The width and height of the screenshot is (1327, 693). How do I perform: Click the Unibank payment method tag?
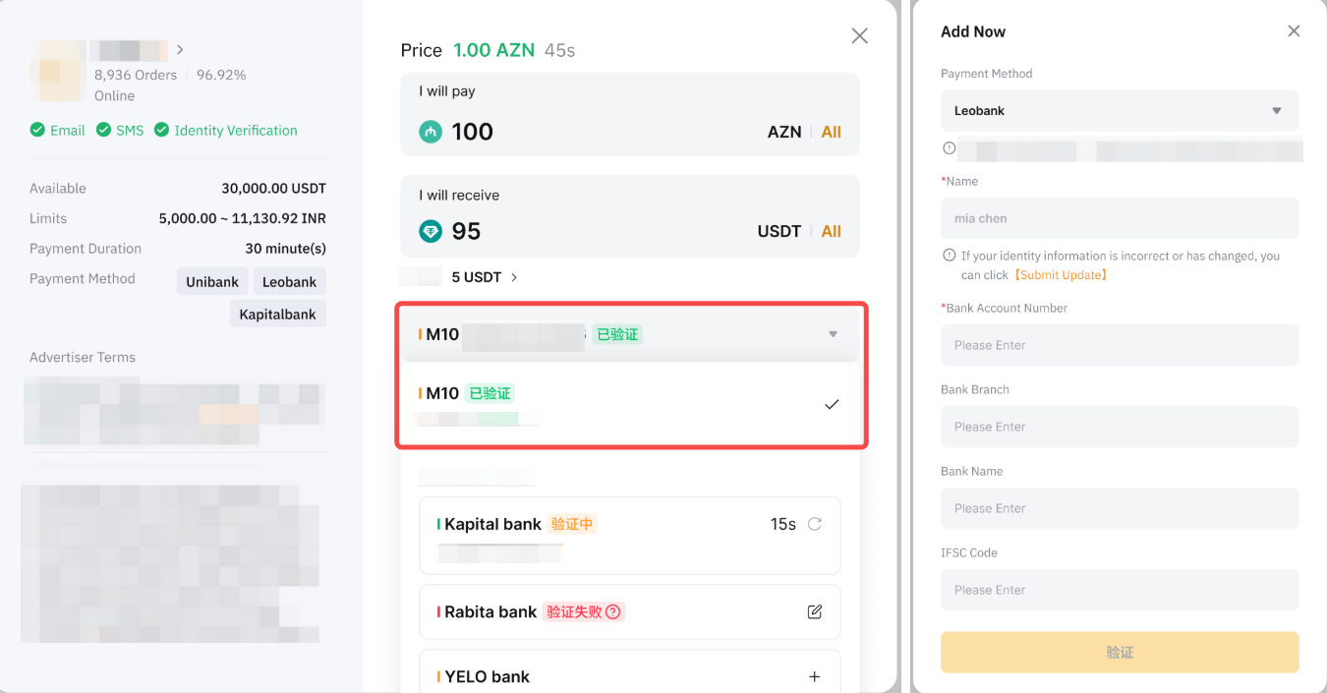tap(212, 282)
